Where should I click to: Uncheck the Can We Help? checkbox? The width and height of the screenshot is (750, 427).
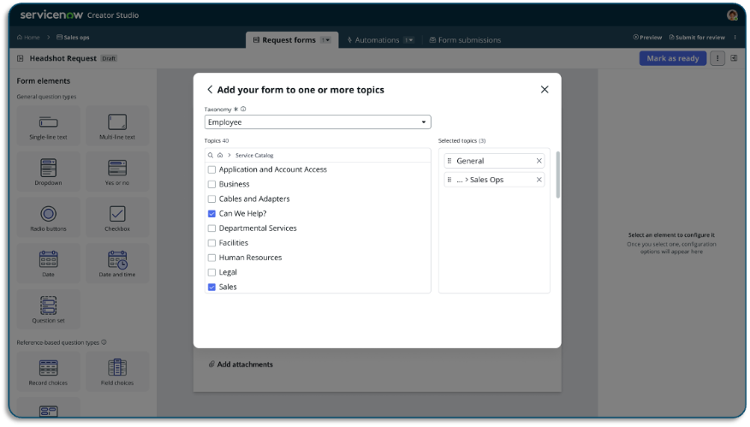[x=211, y=213]
